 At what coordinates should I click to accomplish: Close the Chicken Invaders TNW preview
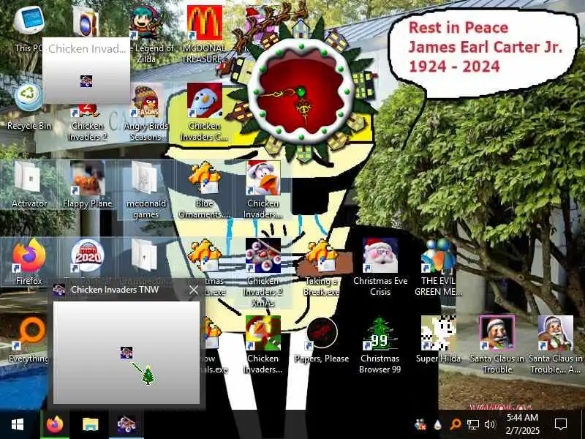[194, 290]
